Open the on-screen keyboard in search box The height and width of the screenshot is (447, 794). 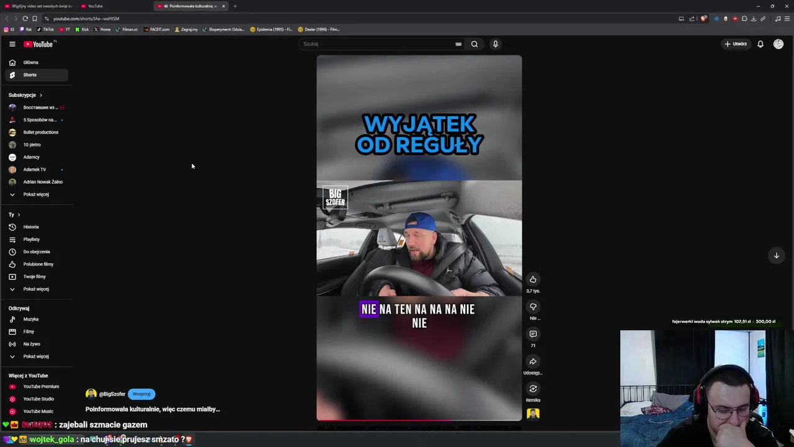[458, 44]
